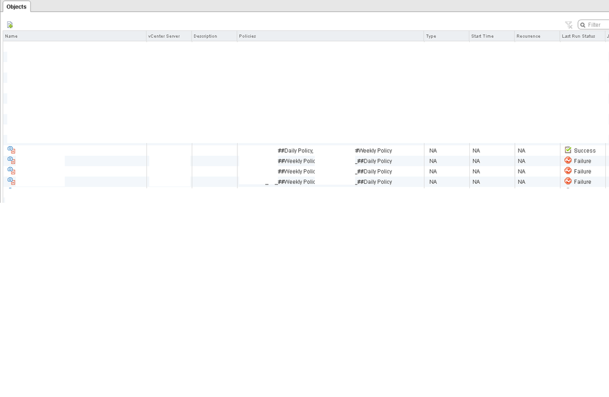
Task: Click the topmost red Failure status icon
Action: (568, 161)
